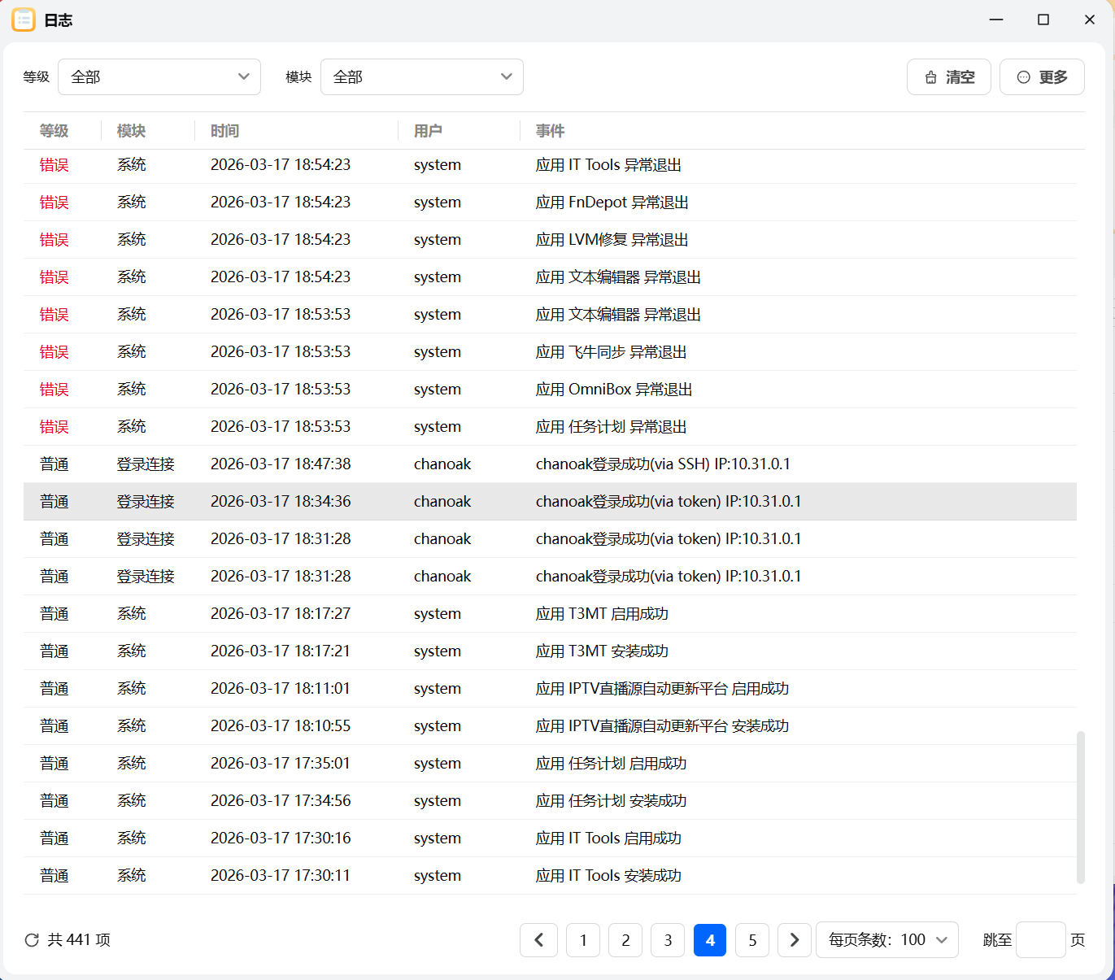Focus the 跳至 jump-to-page input field

click(1041, 940)
